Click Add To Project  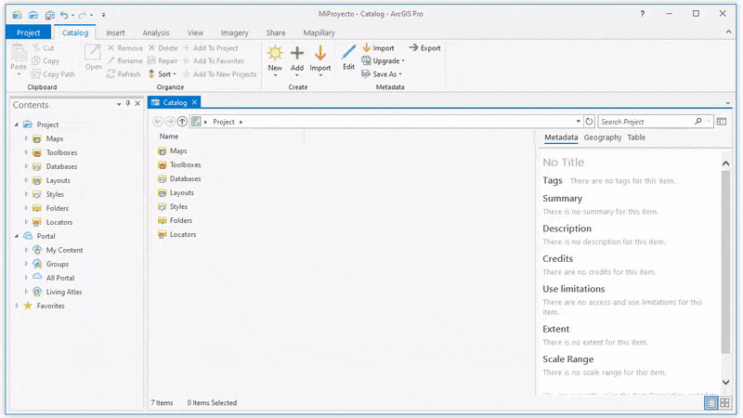pos(211,48)
